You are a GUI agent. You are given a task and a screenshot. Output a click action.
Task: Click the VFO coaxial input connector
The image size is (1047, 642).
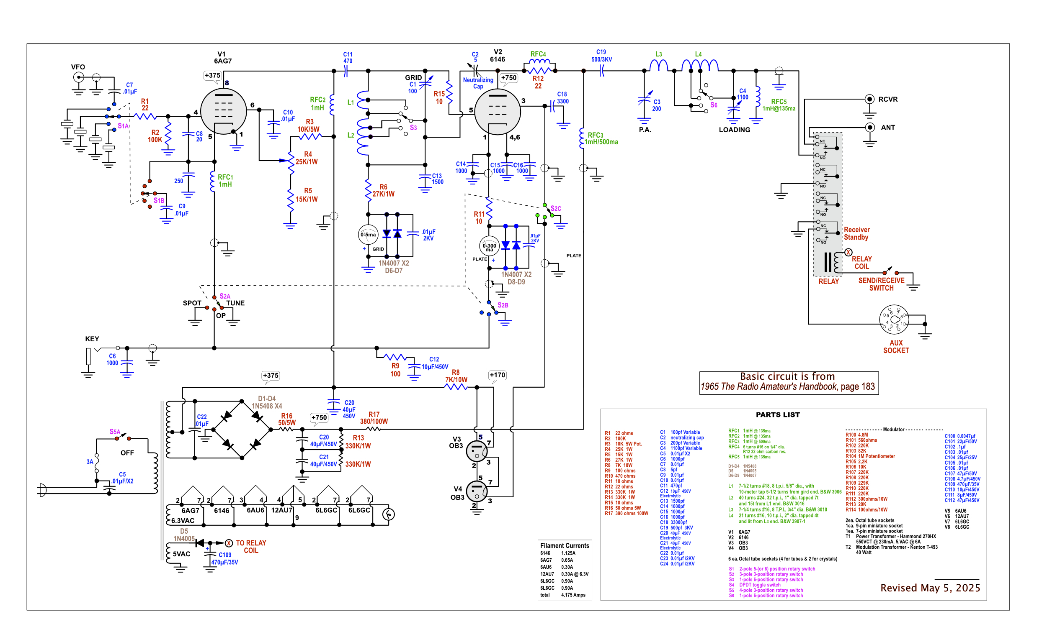78,77
